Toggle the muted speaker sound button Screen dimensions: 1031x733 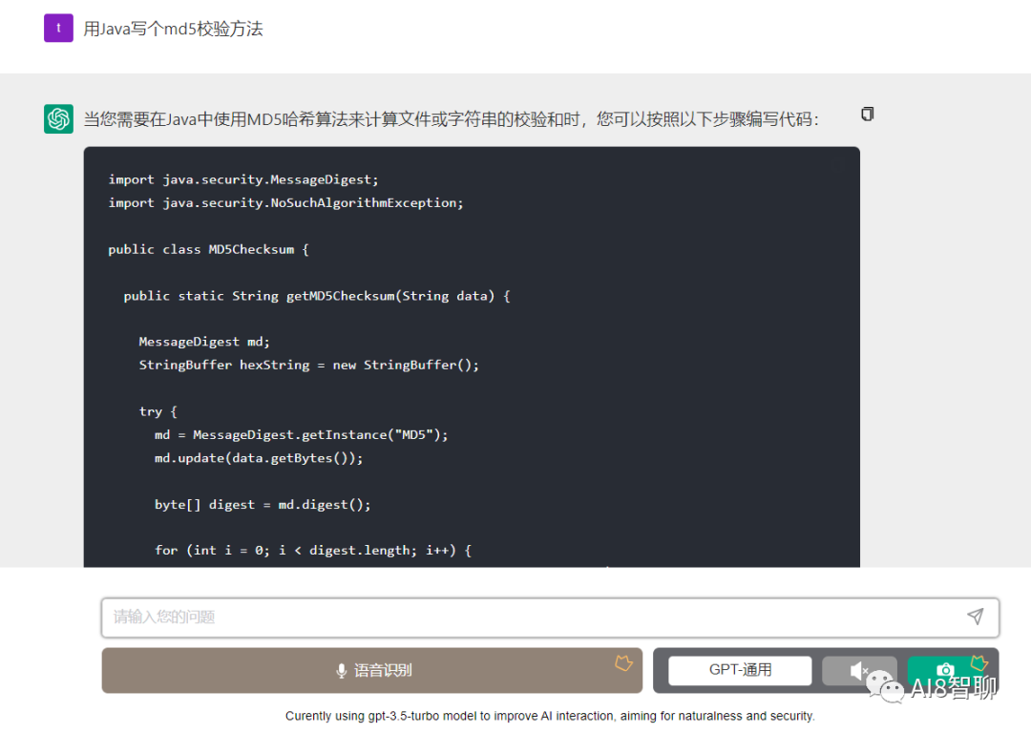point(859,671)
